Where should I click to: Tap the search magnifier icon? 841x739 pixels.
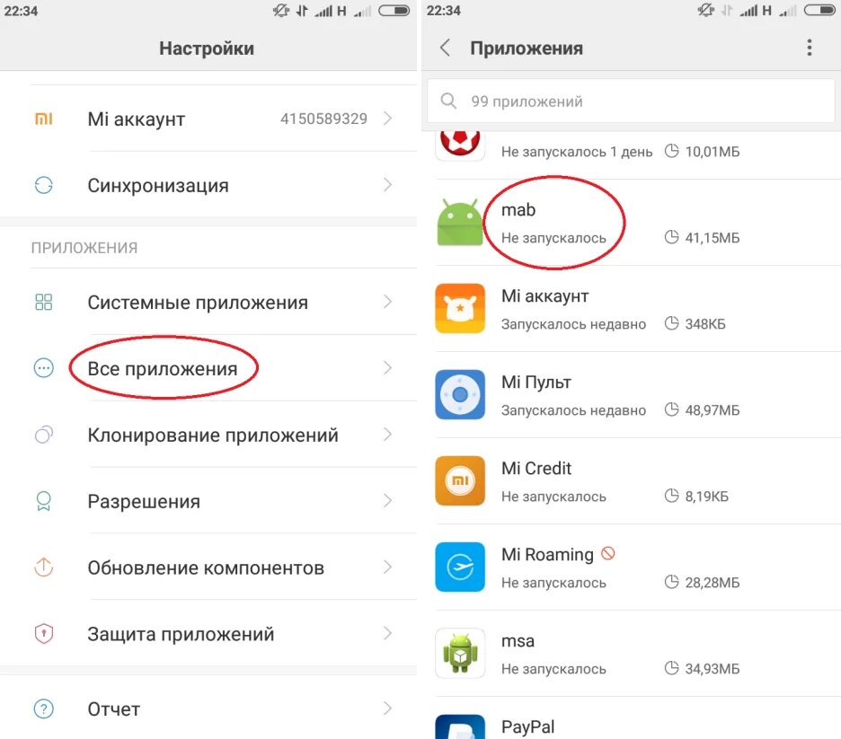(448, 101)
